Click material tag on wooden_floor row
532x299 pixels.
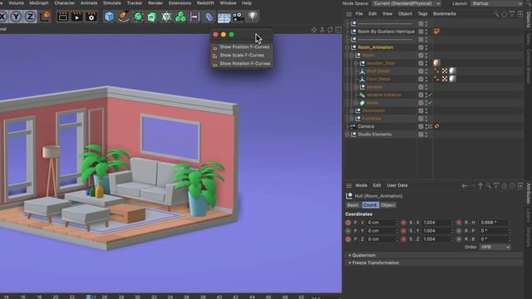[436, 63]
